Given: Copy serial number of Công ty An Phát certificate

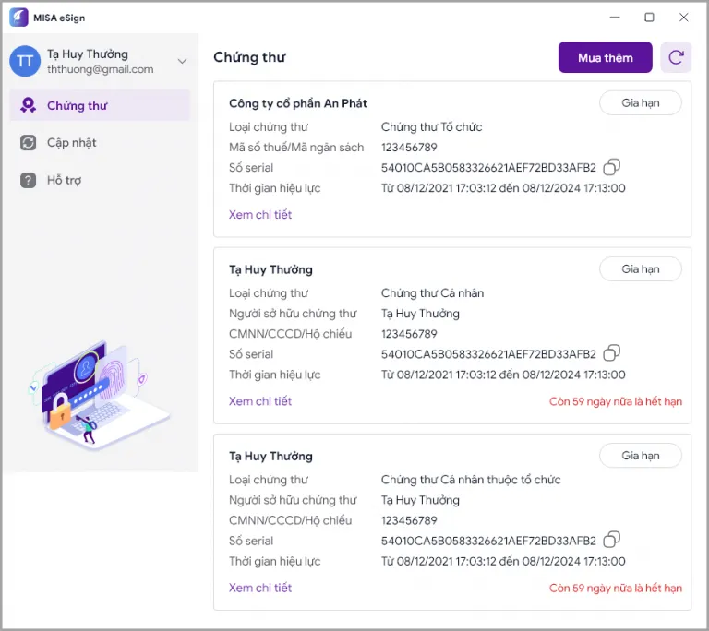Looking at the screenshot, I should [611, 167].
